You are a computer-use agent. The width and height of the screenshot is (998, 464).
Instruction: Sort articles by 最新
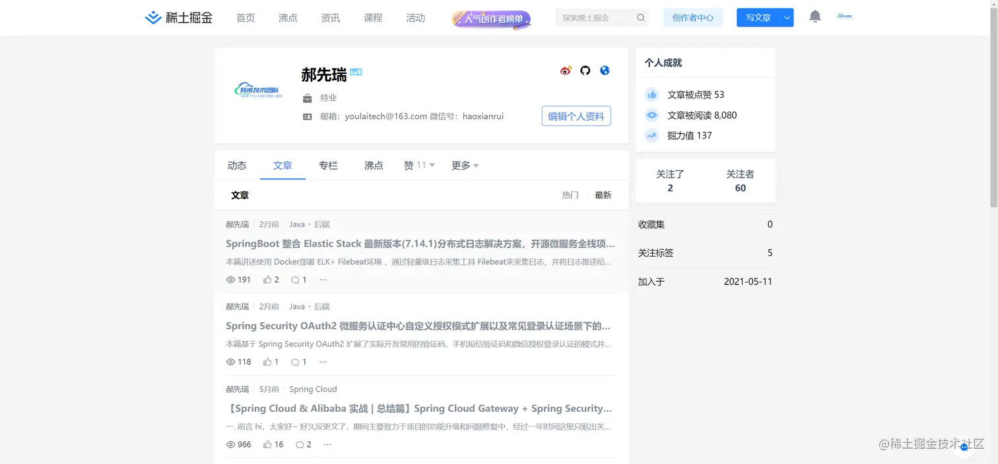point(603,195)
